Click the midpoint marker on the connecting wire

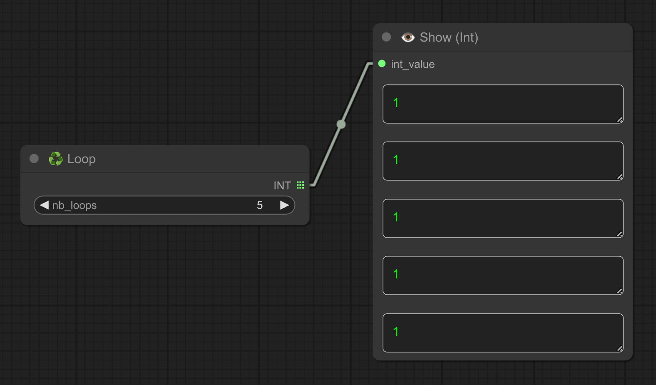[x=341, y=124]
